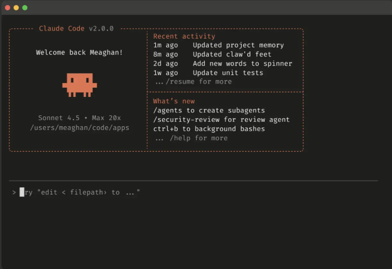This screenshot has height=269, width=392.
Task: Click the ctrl+b background bashes tip
Action: 209,129
